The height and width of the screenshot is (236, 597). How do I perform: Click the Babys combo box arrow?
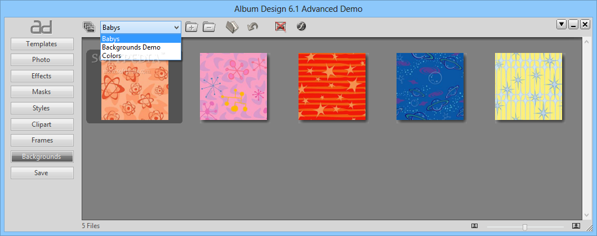176,28
